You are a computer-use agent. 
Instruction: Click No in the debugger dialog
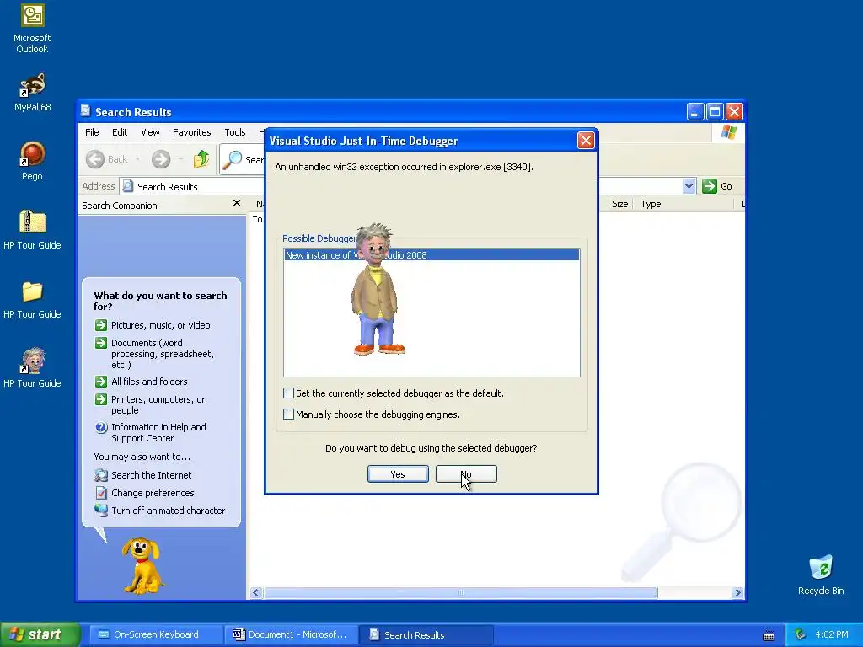tap(466, 473)
